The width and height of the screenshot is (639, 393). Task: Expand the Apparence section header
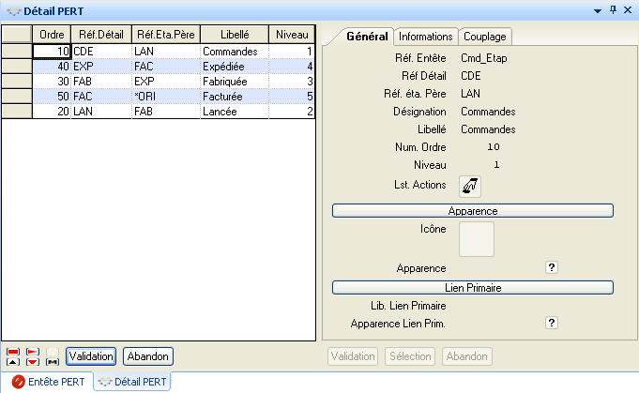pyautogui.click(x=472, y=211)
